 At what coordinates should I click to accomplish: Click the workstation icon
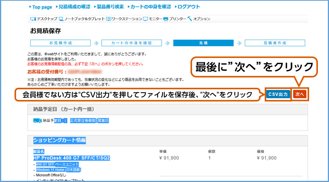[x=109, y=19]
